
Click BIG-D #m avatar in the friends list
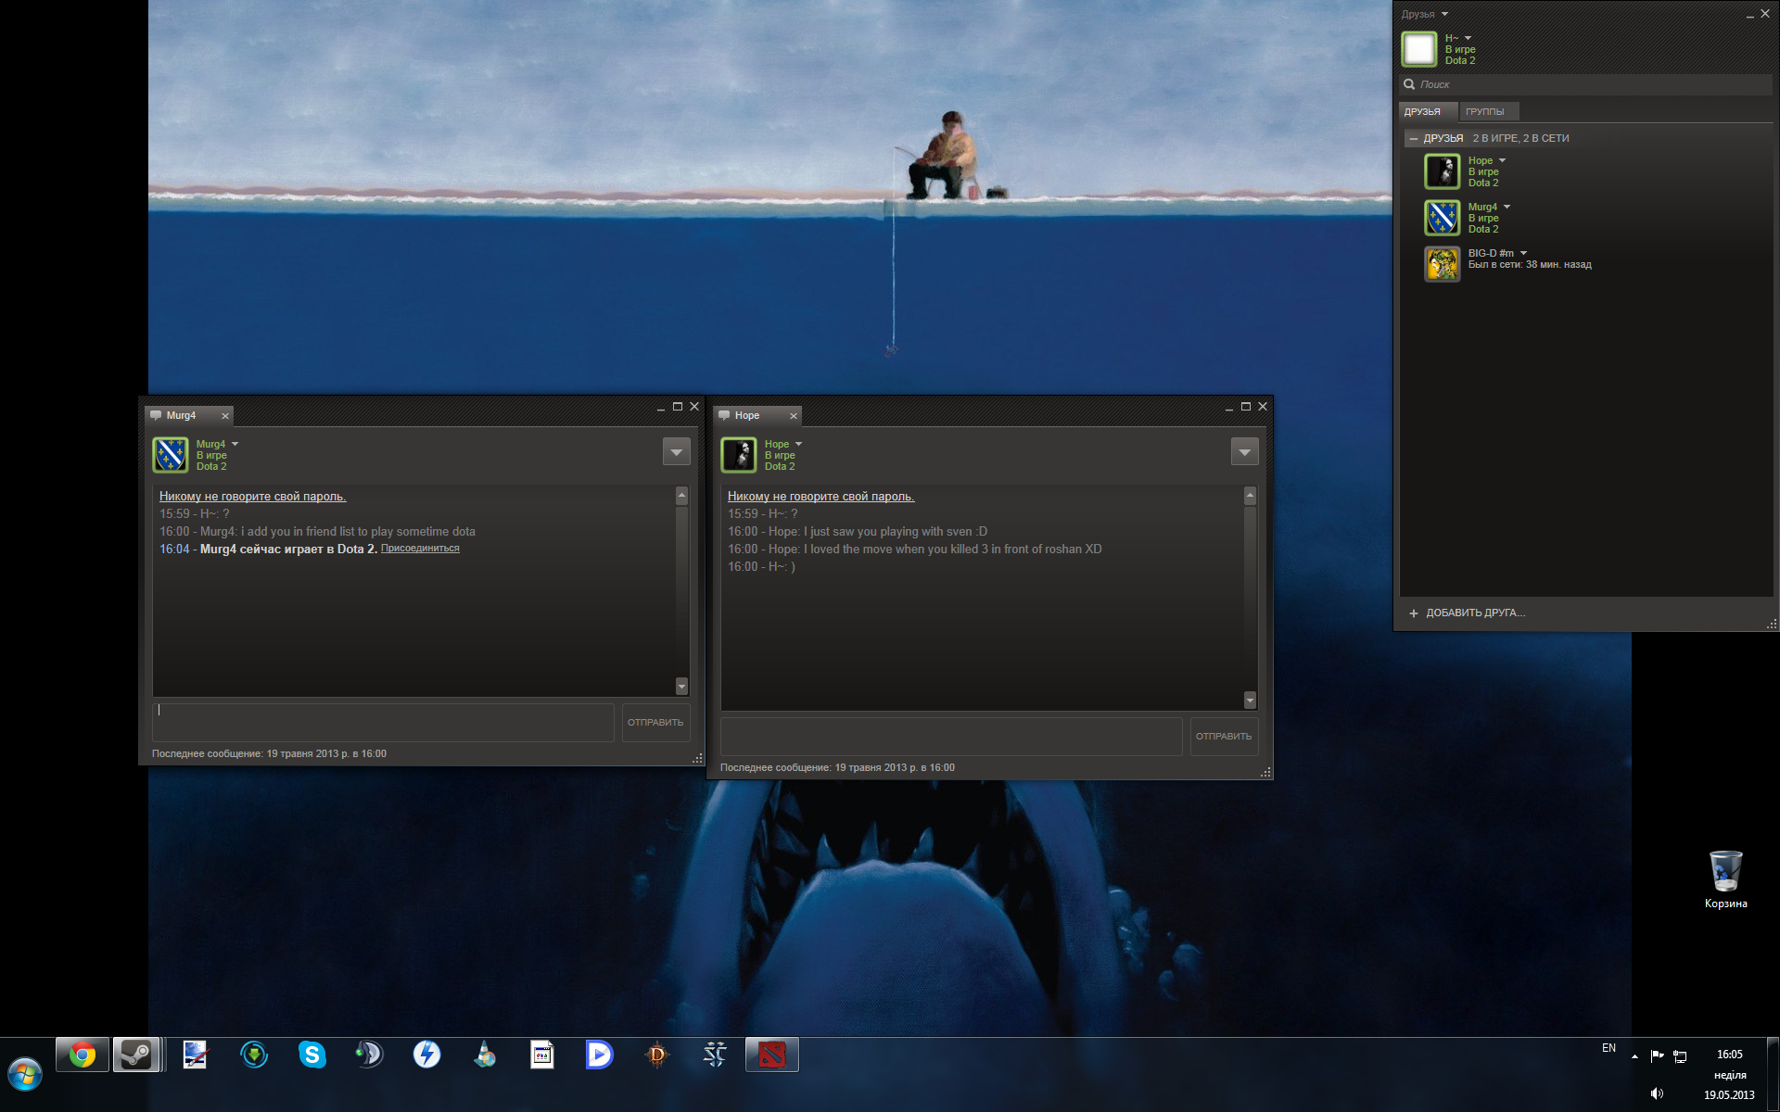[x=1442, y=264]
